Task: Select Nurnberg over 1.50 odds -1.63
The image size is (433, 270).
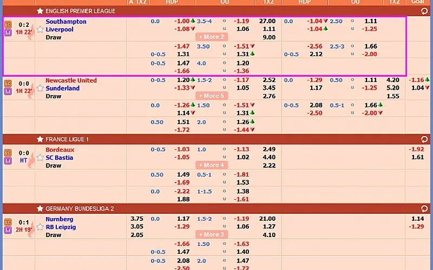Action: coord(241,244)
